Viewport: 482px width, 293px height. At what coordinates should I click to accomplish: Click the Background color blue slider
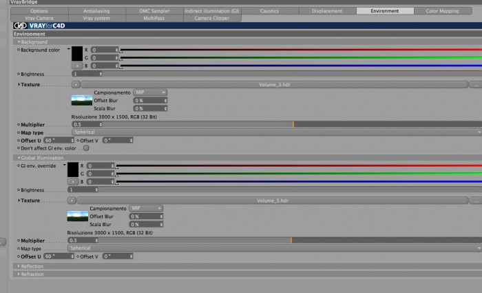point(302,65)
